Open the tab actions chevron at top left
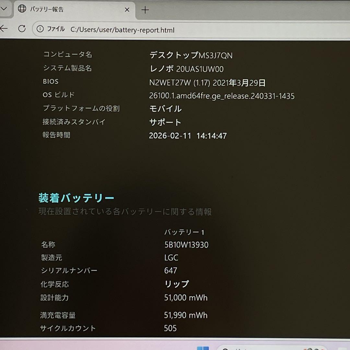350x350 pixels. (x=4, y=9)
